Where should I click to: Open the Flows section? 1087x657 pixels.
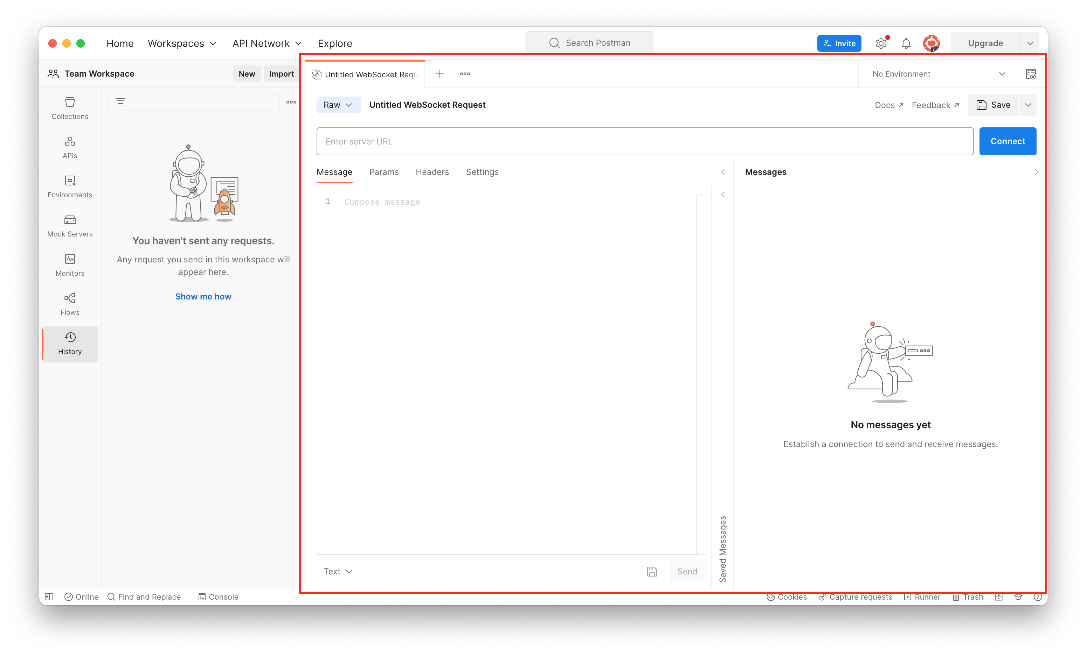click(70, 304)
